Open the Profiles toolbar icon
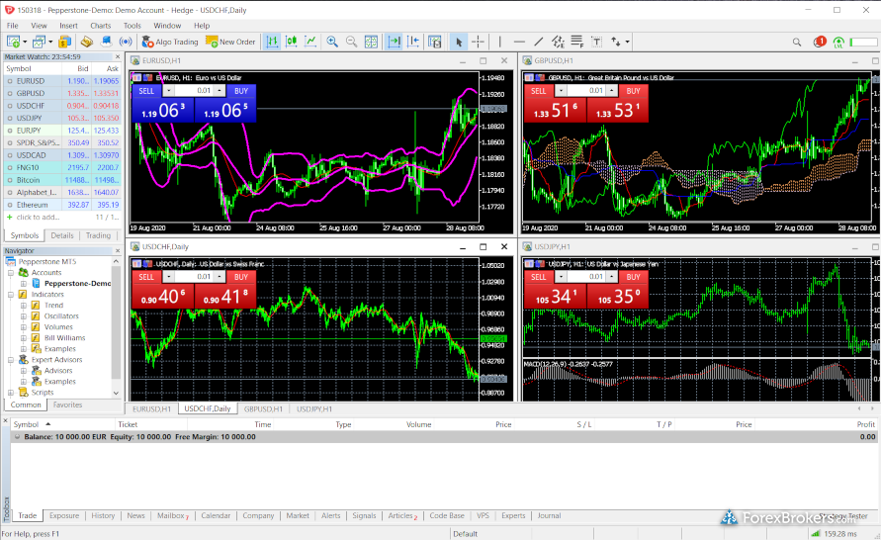The width and height of the screenshot is (881, 540). pos(39,42)
